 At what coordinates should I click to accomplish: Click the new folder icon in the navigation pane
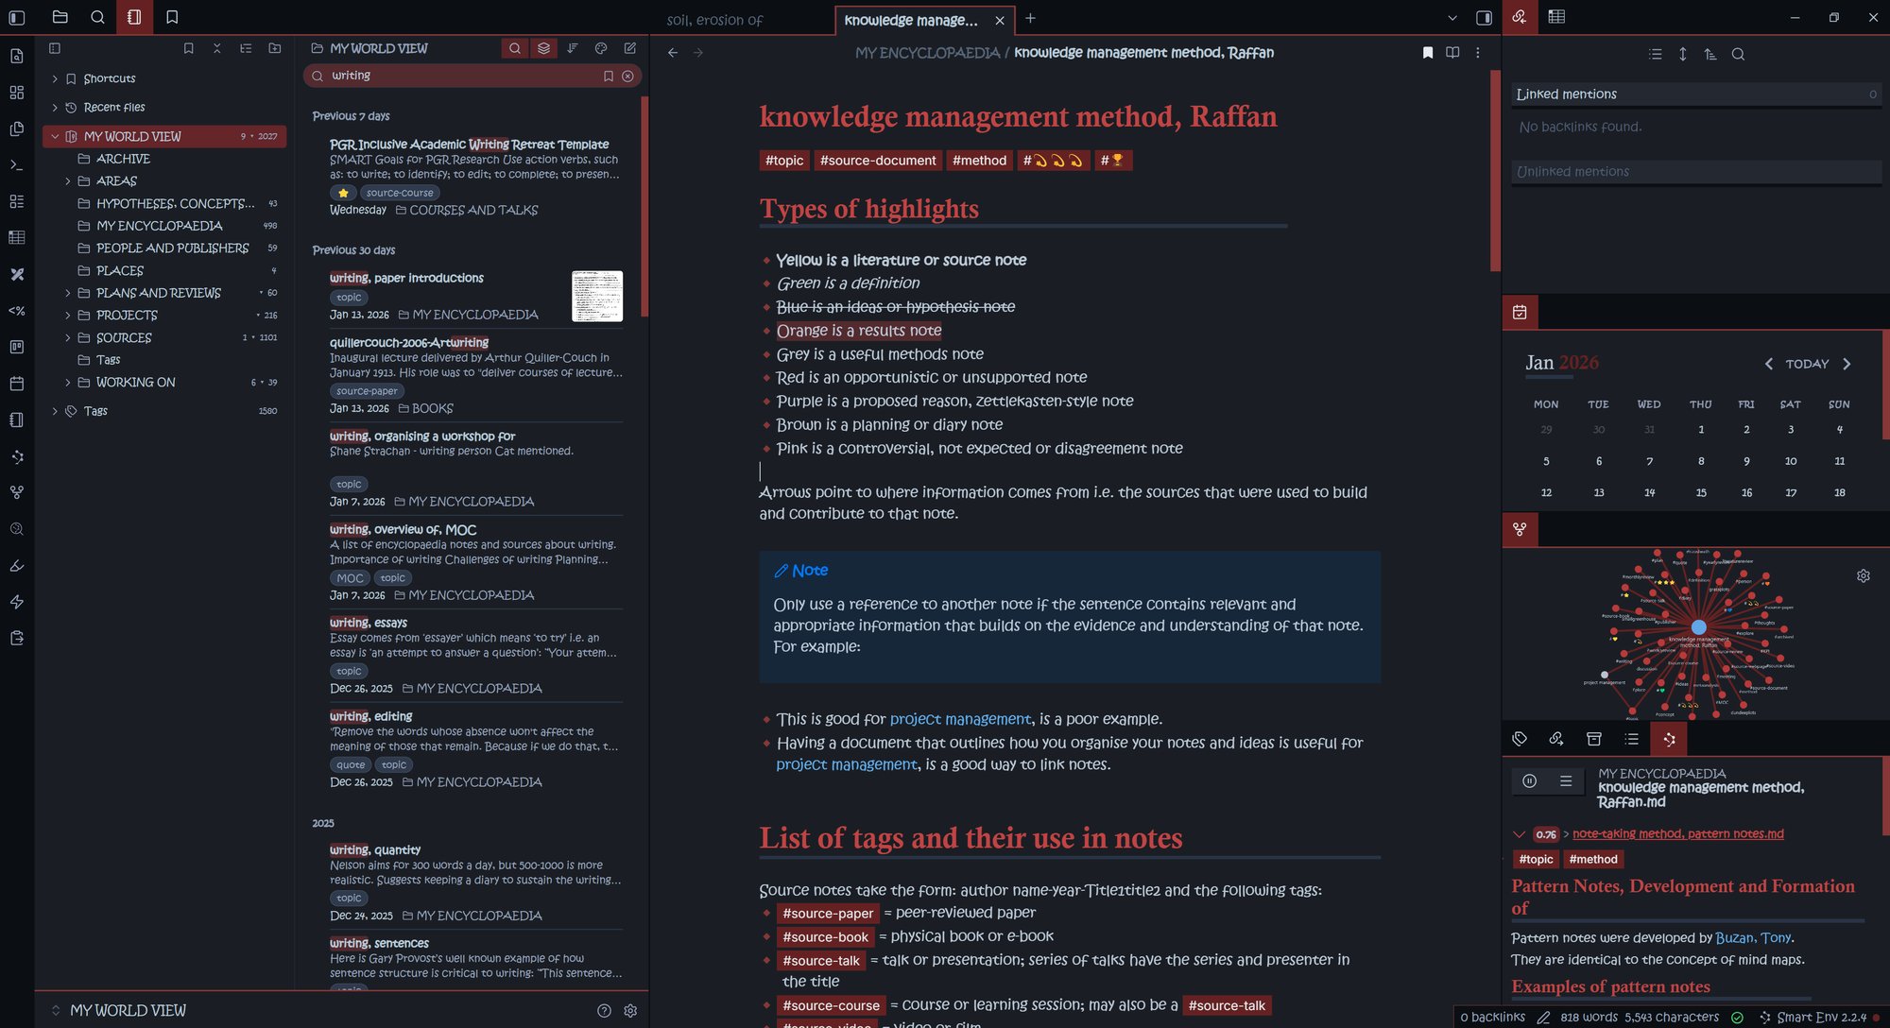pos(274,48)
